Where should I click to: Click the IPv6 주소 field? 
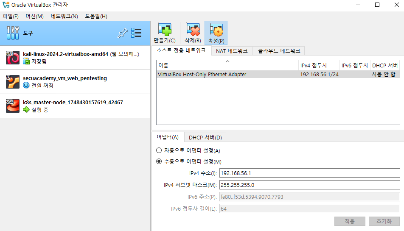tap(309, 197)
